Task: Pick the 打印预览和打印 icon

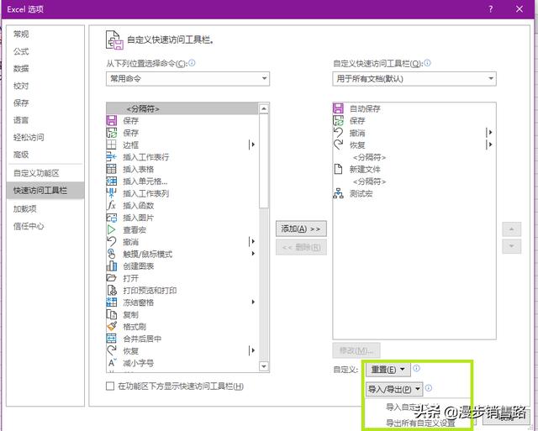Action: pyautogui.click(x=112, y=291)
